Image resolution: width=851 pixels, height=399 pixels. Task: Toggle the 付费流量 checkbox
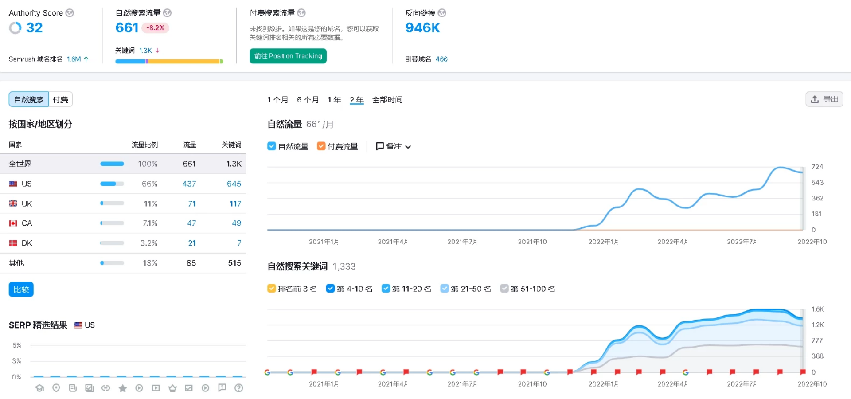coord(321,146)
